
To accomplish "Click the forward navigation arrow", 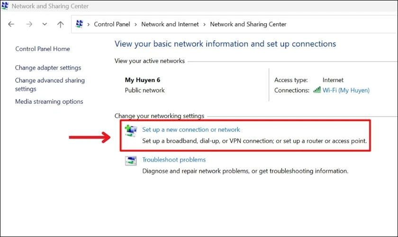I will (x=29, y=24).
